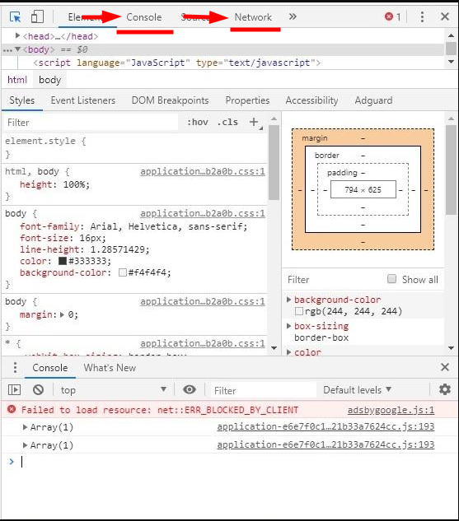Click the #333333 color swatch
Screen dimensions: 459x521
coord(63,261)
